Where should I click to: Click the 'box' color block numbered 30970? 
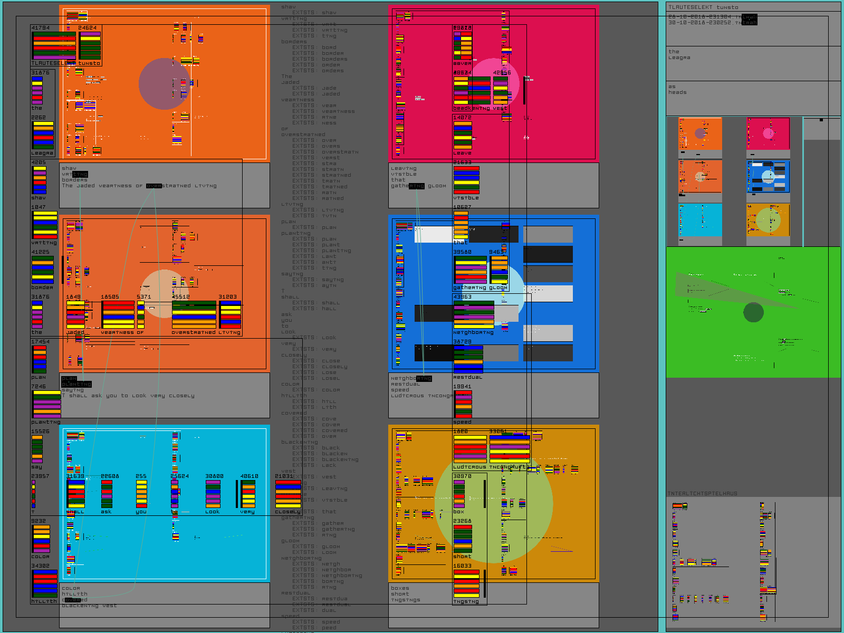[459, 494]
